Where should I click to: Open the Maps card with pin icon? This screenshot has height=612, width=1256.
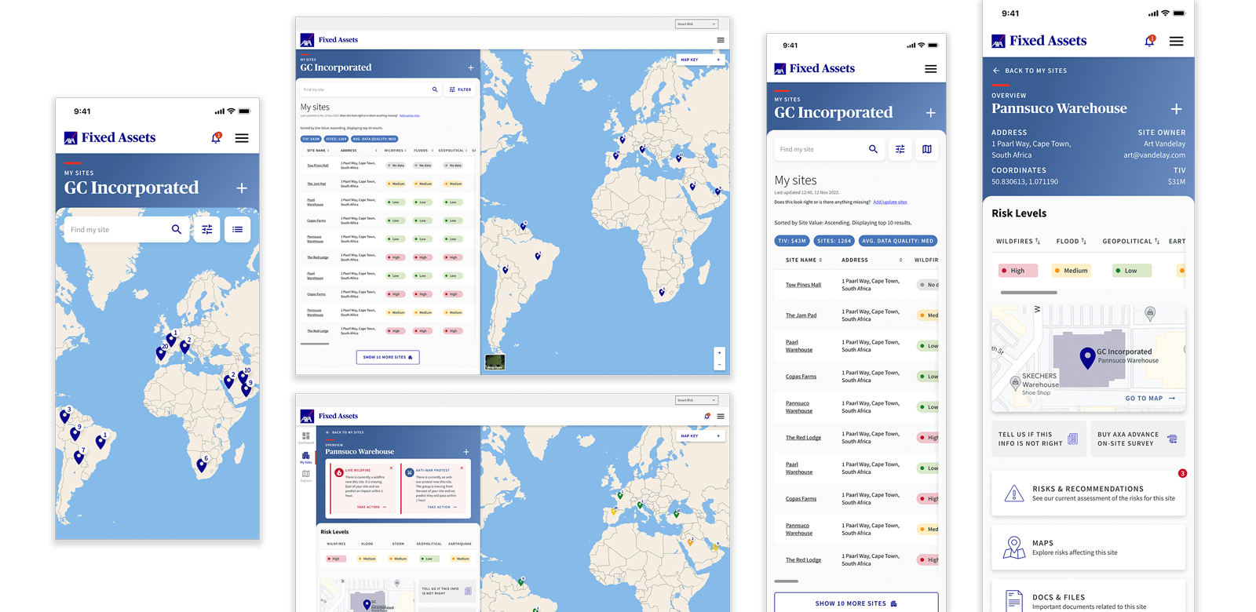[1088, 548]
